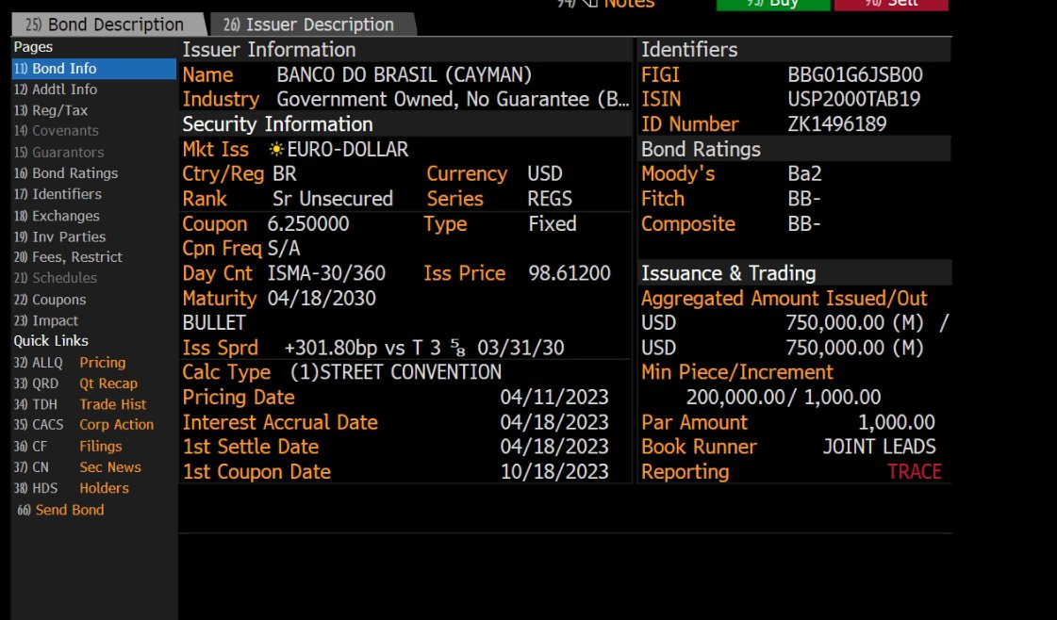Open the Covenants page
Viewport: 1057px width, 620px height.
coord(56,131)
